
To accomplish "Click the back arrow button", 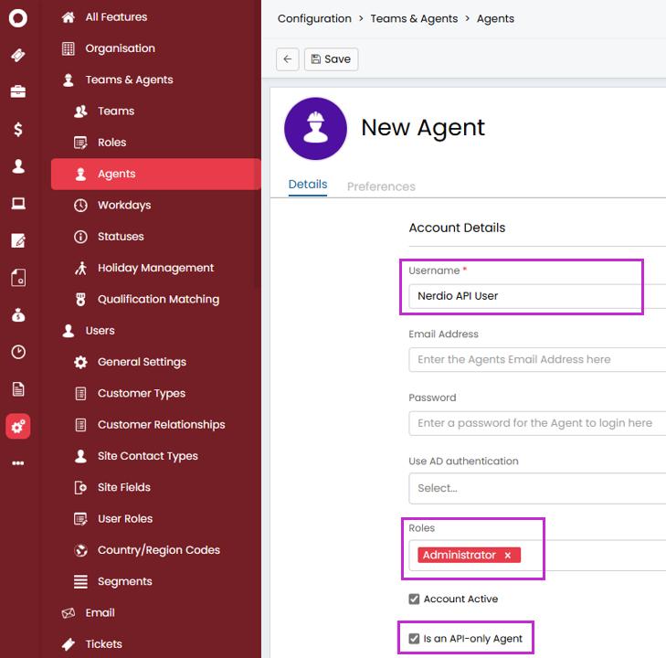I will click(288, 59).
